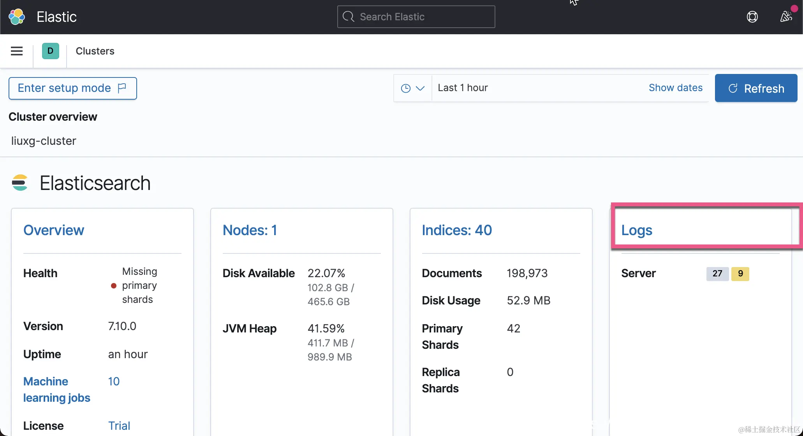Viewport: 803px width, 436px height.
Task: Click the flag icon in setup mode button
Action: pyautogui.click(x=122, y=88)
